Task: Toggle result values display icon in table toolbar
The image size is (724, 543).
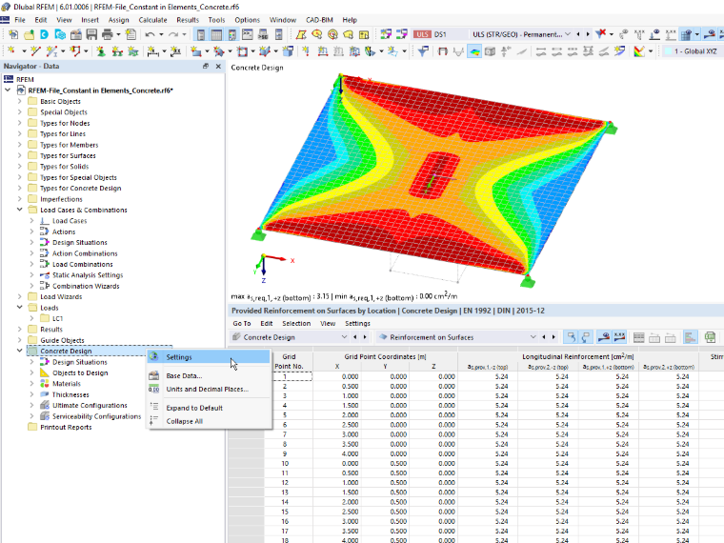Action: [619, 337]
